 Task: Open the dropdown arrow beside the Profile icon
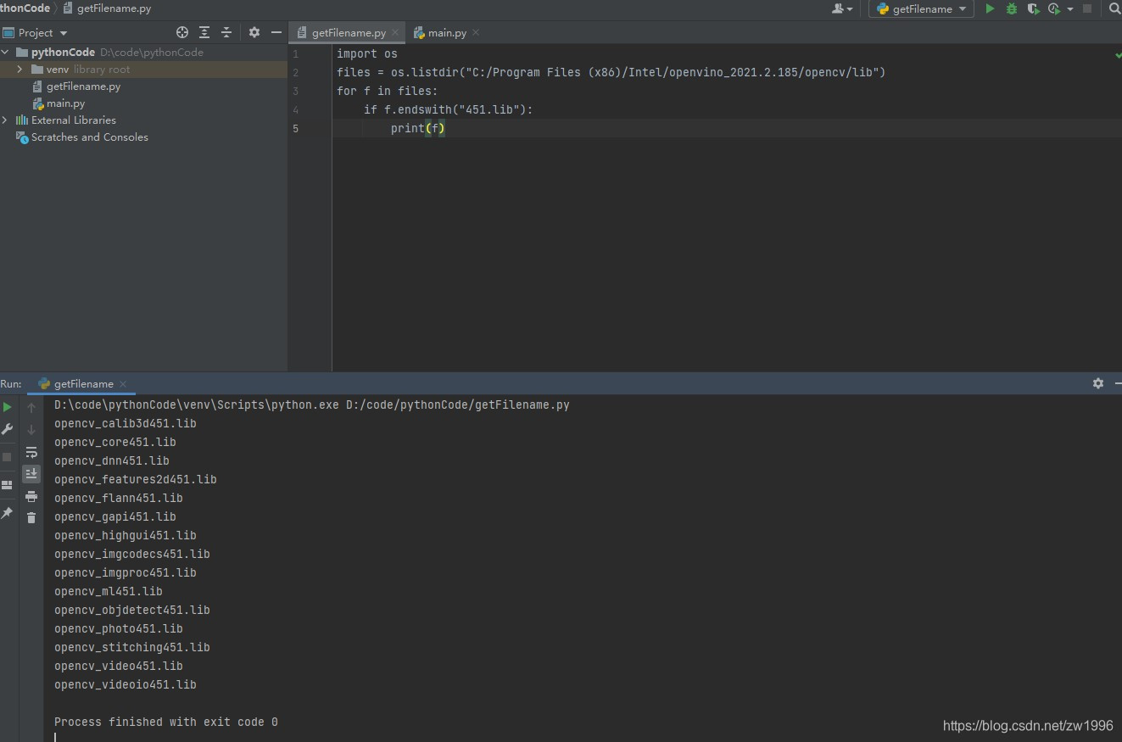[1070, 9]
